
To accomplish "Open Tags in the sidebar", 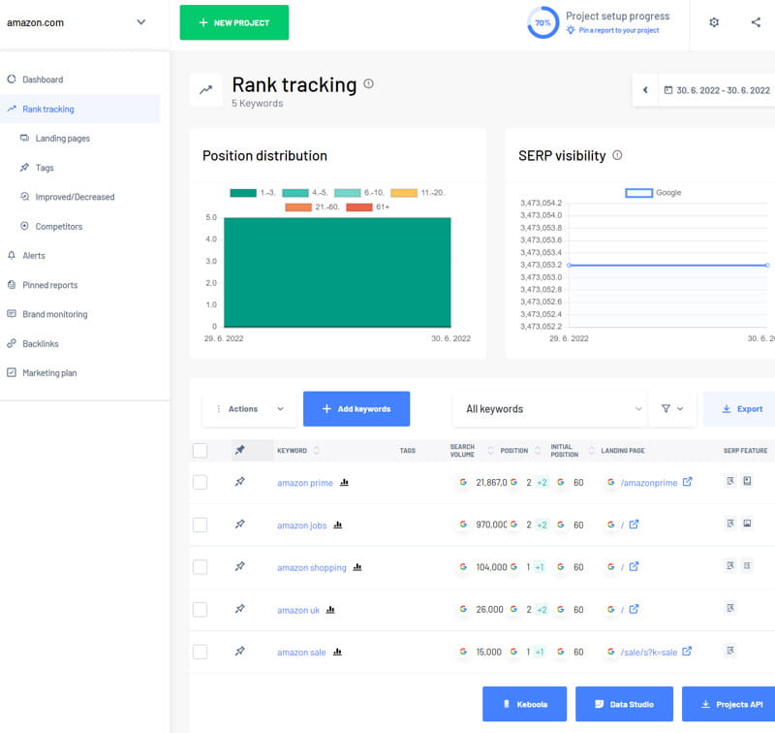I will point(44,168).
